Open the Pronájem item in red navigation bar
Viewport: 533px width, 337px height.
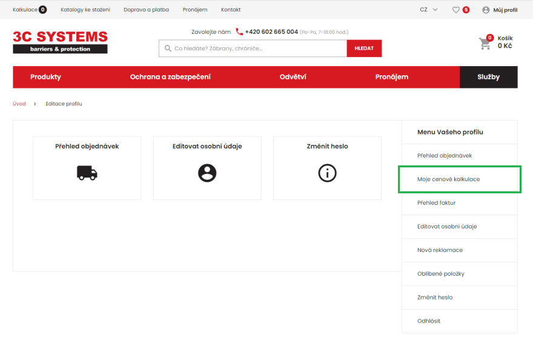pos(392,77)
